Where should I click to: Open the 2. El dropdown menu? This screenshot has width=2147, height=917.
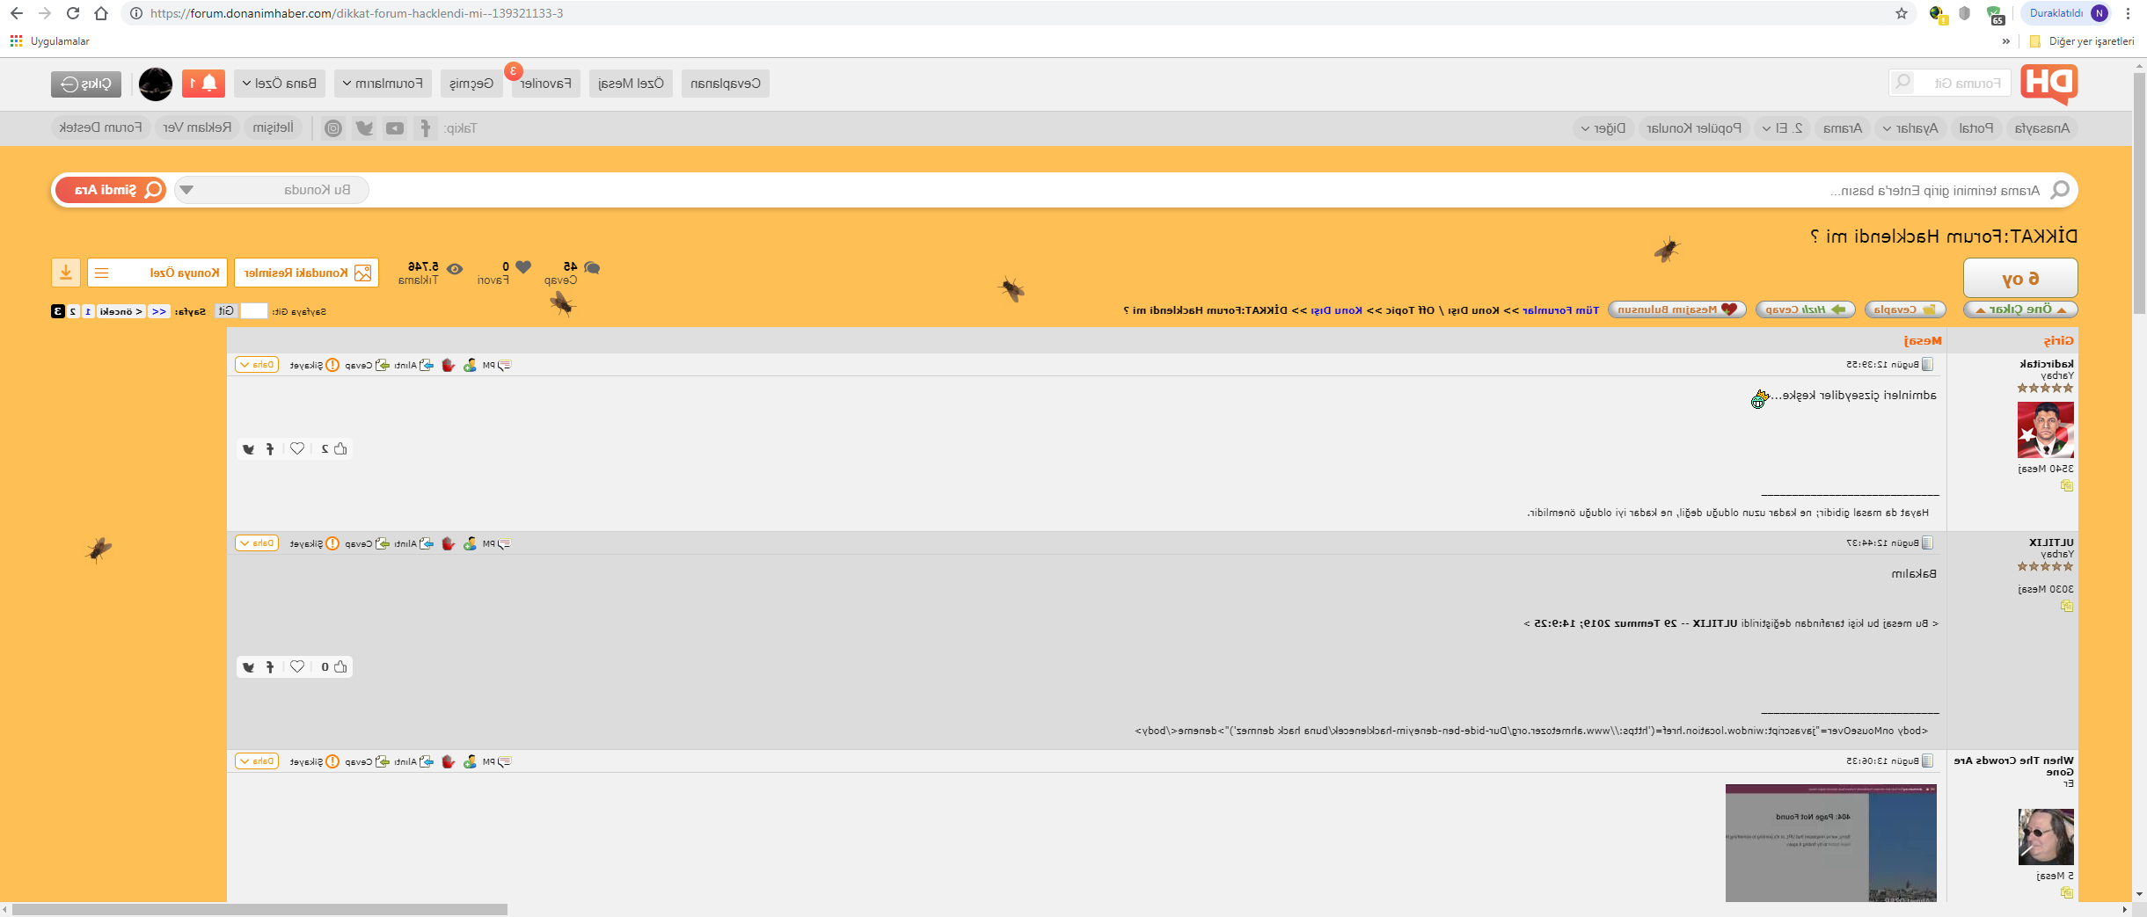tap(1783, 128)
